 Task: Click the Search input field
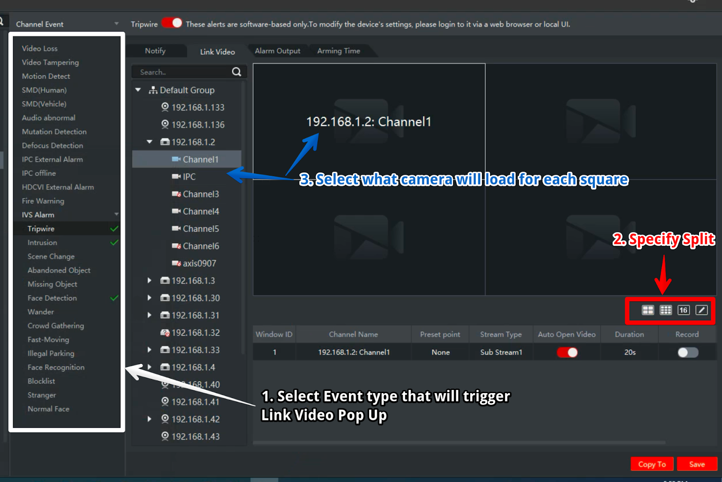coord(183,72)
